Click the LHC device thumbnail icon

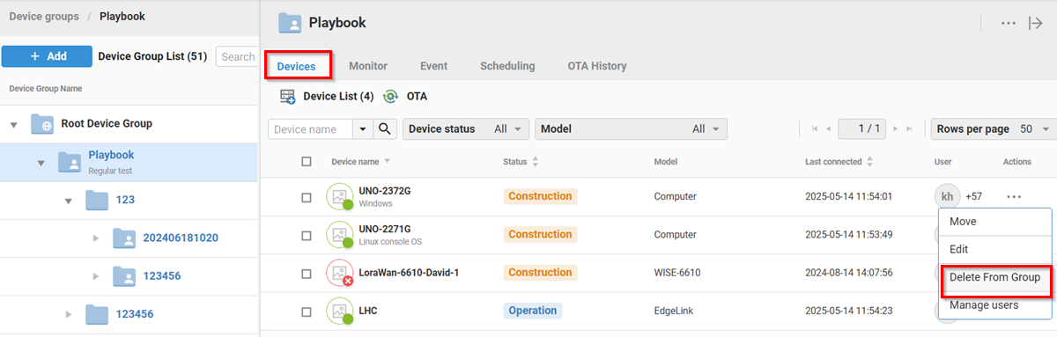click(339, 311)
